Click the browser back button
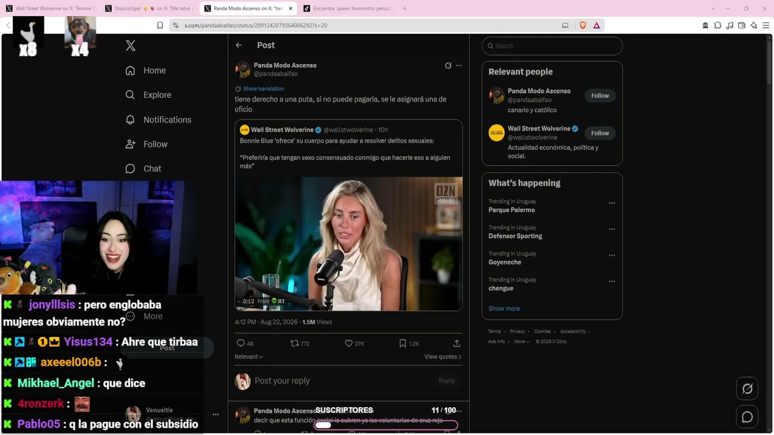This screenshot has height=435, width=774. [8, 25]
